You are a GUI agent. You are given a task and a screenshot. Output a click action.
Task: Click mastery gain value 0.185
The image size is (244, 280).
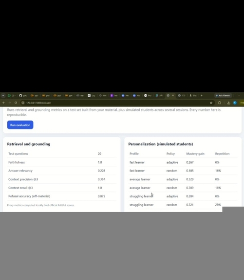pyautogui.click(x=190, y=171)
